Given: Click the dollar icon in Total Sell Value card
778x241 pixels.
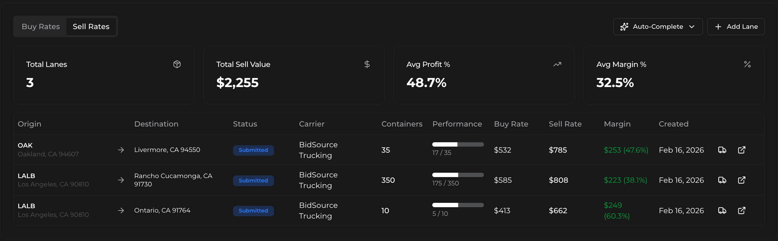Looking at the screenshot, I should pyautogui.click(x=367, y=64).
